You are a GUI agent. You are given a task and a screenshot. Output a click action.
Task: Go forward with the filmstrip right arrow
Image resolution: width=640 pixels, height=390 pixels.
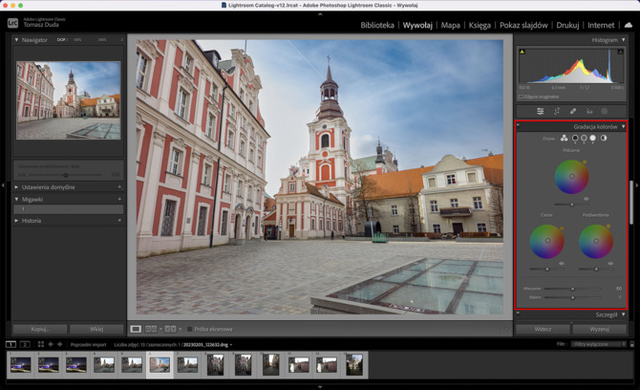(x=59, y=344)
